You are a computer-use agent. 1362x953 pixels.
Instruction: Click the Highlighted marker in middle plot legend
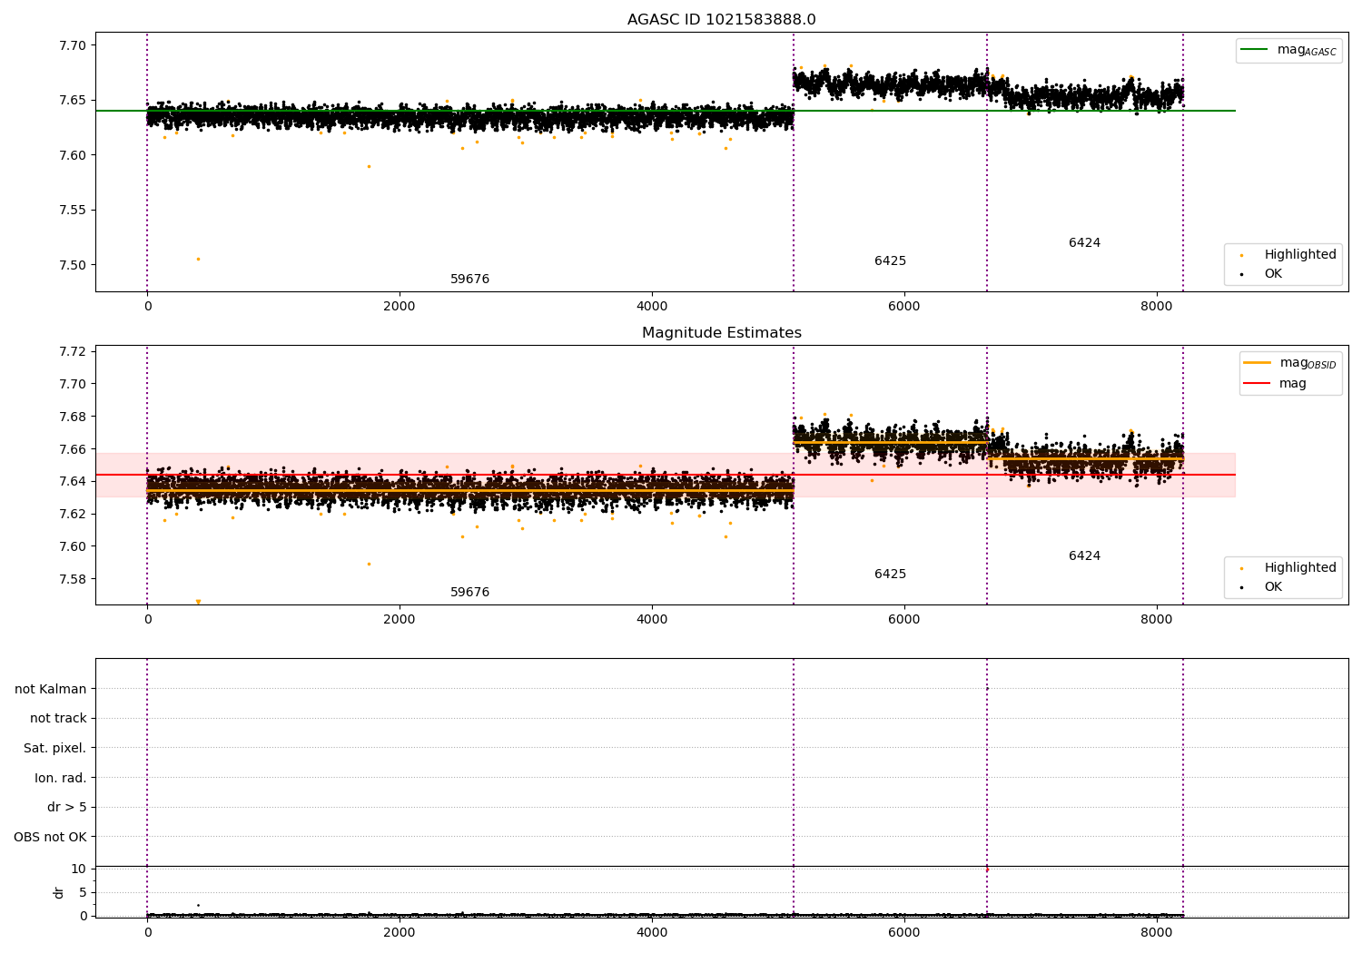1241,568
